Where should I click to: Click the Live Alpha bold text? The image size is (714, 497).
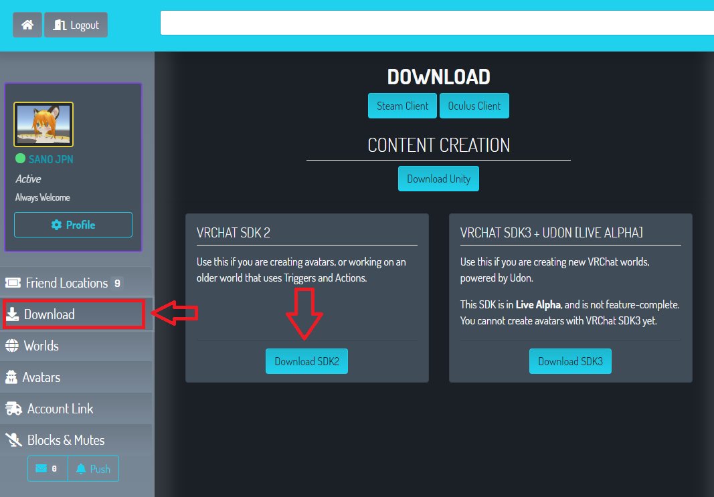pyautogui.click(x=538, y=304)
